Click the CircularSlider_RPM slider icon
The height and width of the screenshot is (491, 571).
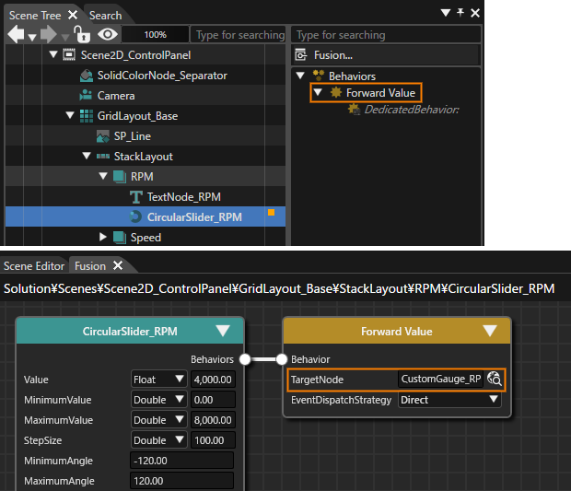click(x=135, y=216)
